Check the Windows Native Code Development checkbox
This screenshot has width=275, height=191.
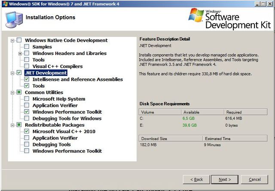click(x=19, y=40)
